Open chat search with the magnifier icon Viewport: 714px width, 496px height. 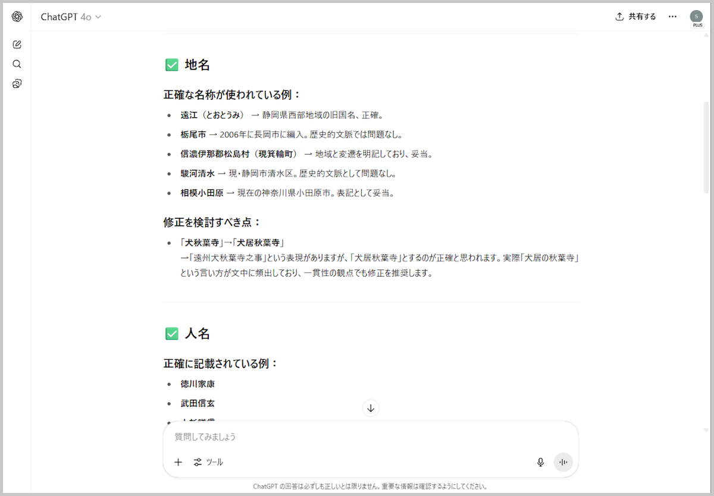pyautogui.click(x=17, y=64)
